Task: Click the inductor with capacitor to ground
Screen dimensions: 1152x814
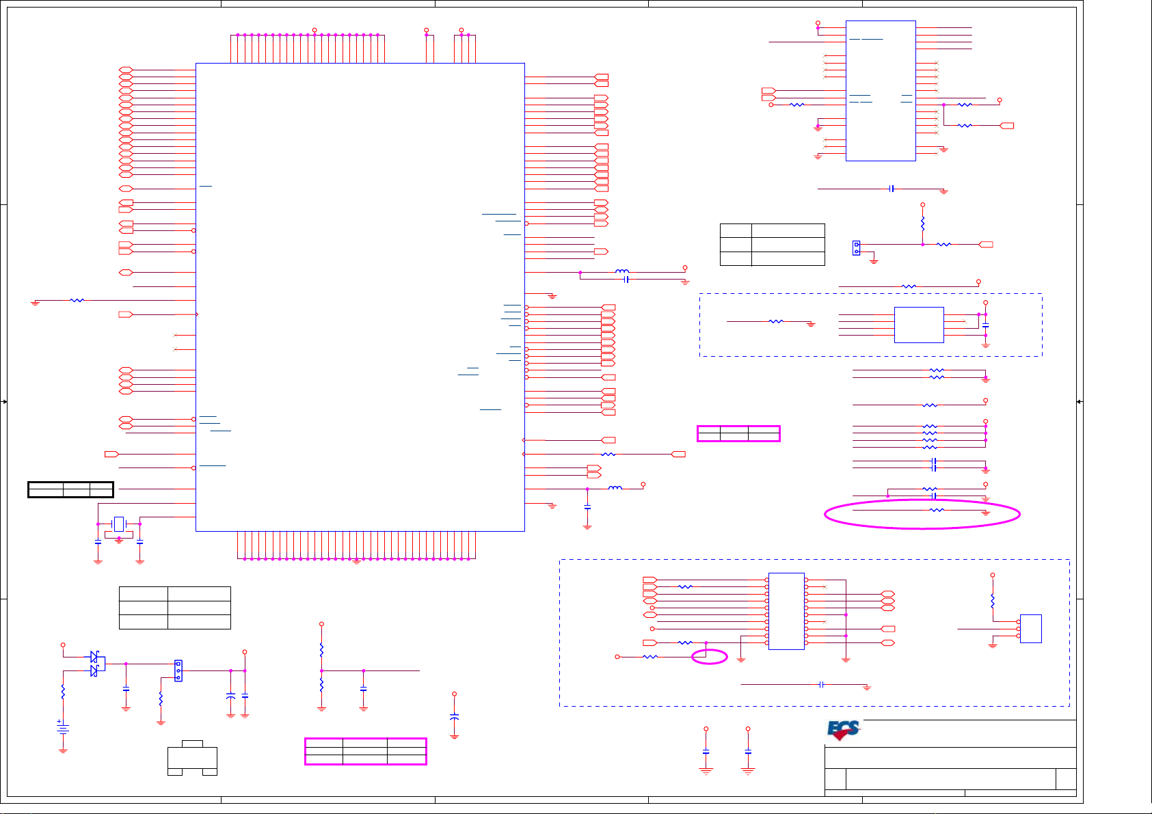Action: click(x=615, y=488)
